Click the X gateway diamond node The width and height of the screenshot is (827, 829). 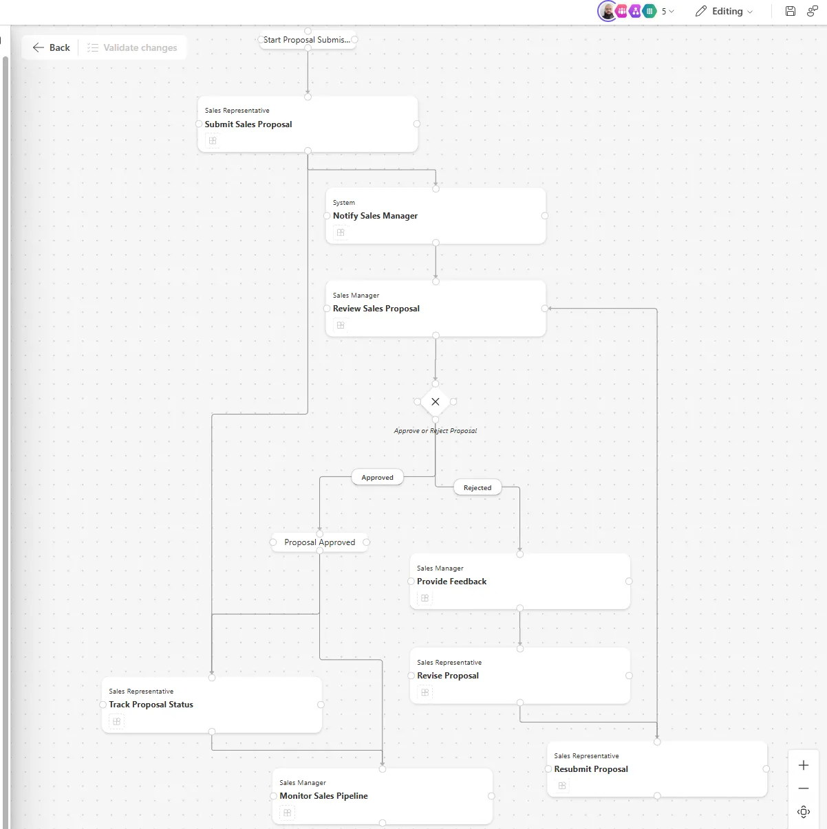click(436, 401)
